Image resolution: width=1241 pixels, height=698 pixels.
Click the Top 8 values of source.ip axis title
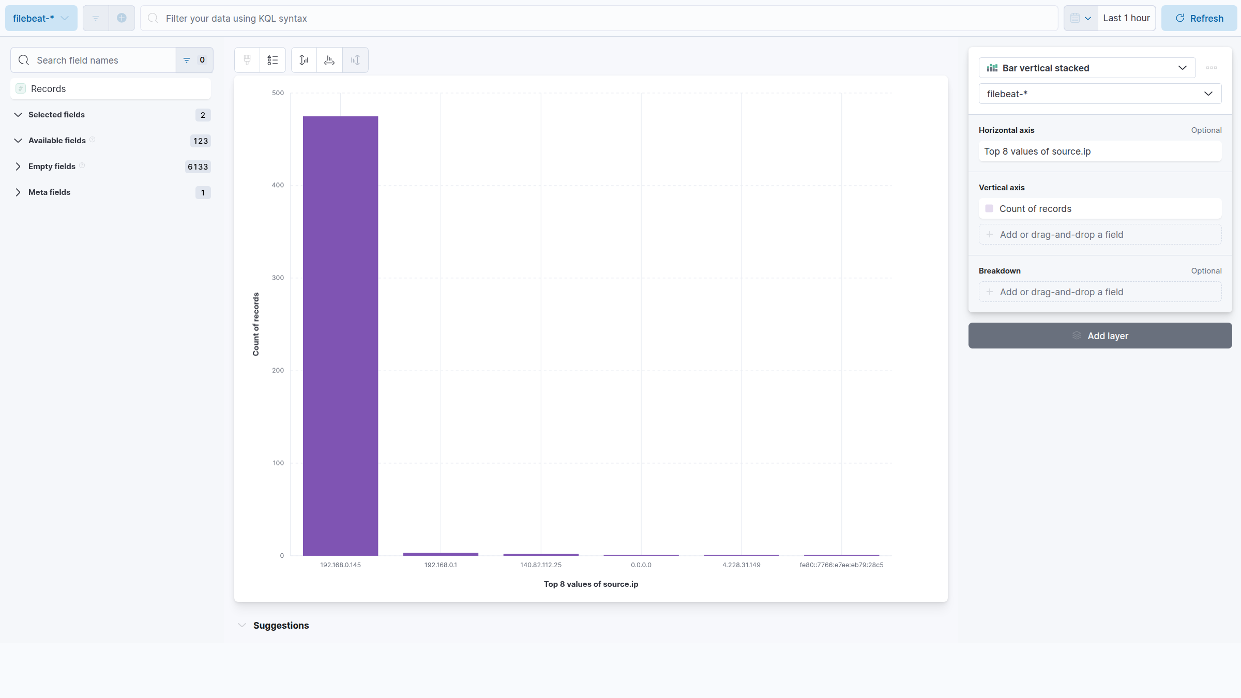[591, 584]
